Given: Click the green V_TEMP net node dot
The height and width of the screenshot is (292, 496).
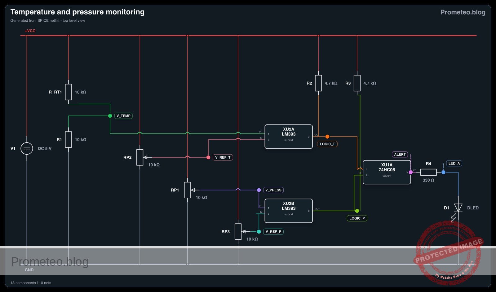Looking at the screenshot, I should [x=110, y=116].
